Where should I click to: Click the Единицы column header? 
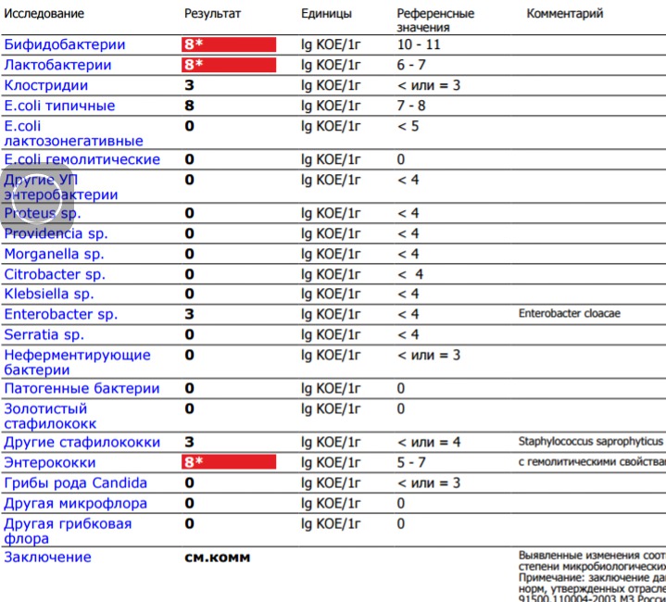pos(326,14)
